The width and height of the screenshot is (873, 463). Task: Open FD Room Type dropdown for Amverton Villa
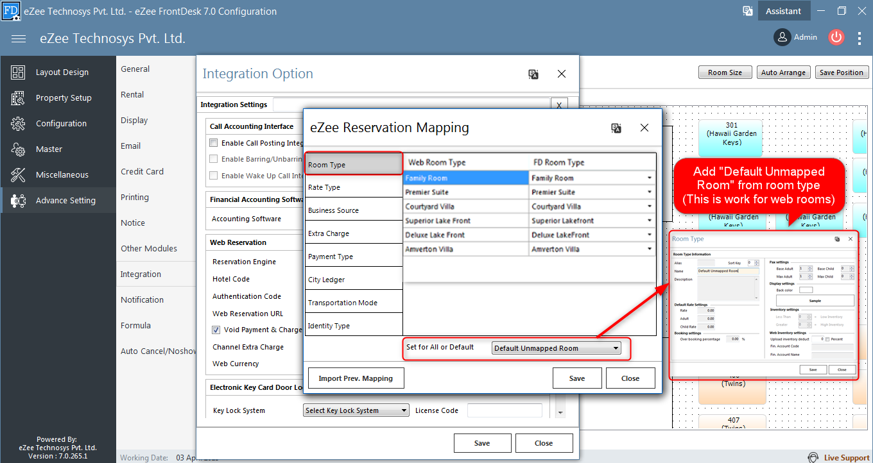pos(649,249)
